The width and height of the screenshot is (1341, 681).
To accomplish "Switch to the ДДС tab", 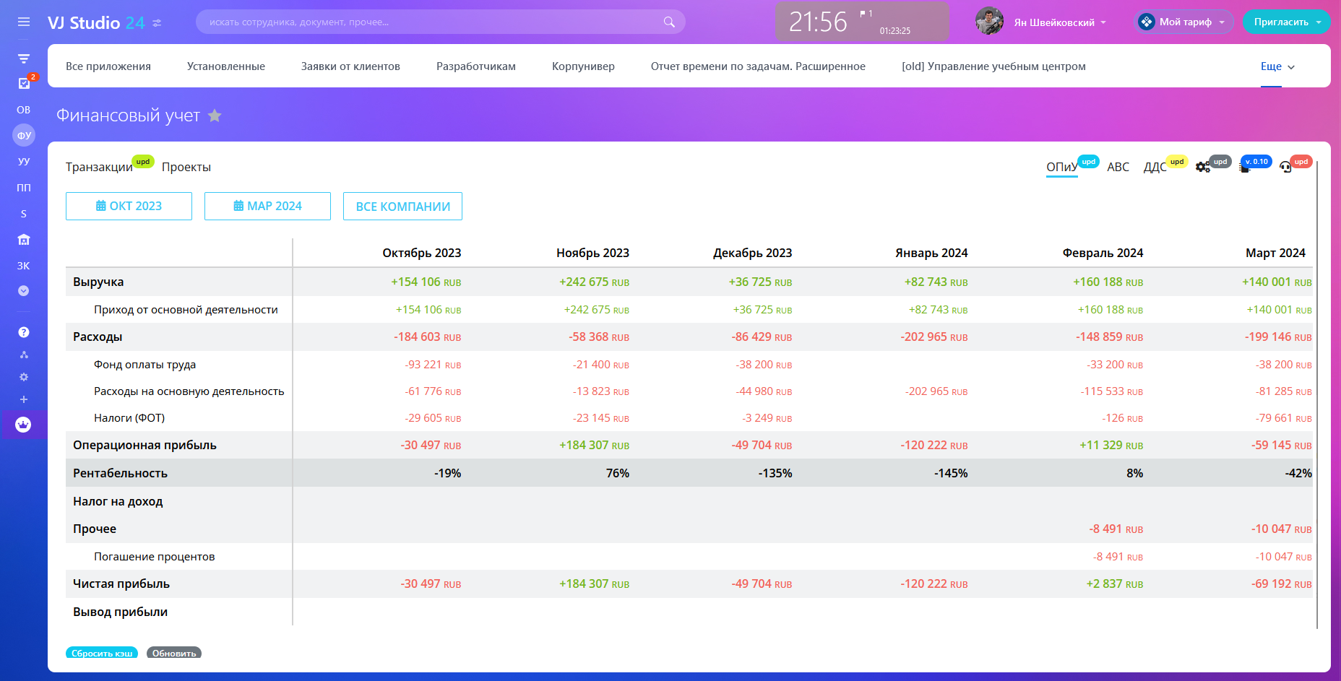I will [1155, 167].
